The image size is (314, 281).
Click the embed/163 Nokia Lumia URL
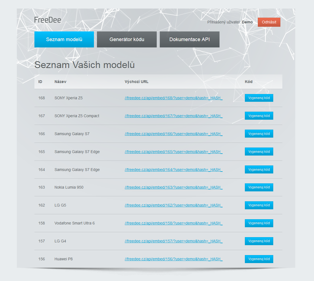tap(174, 187)
